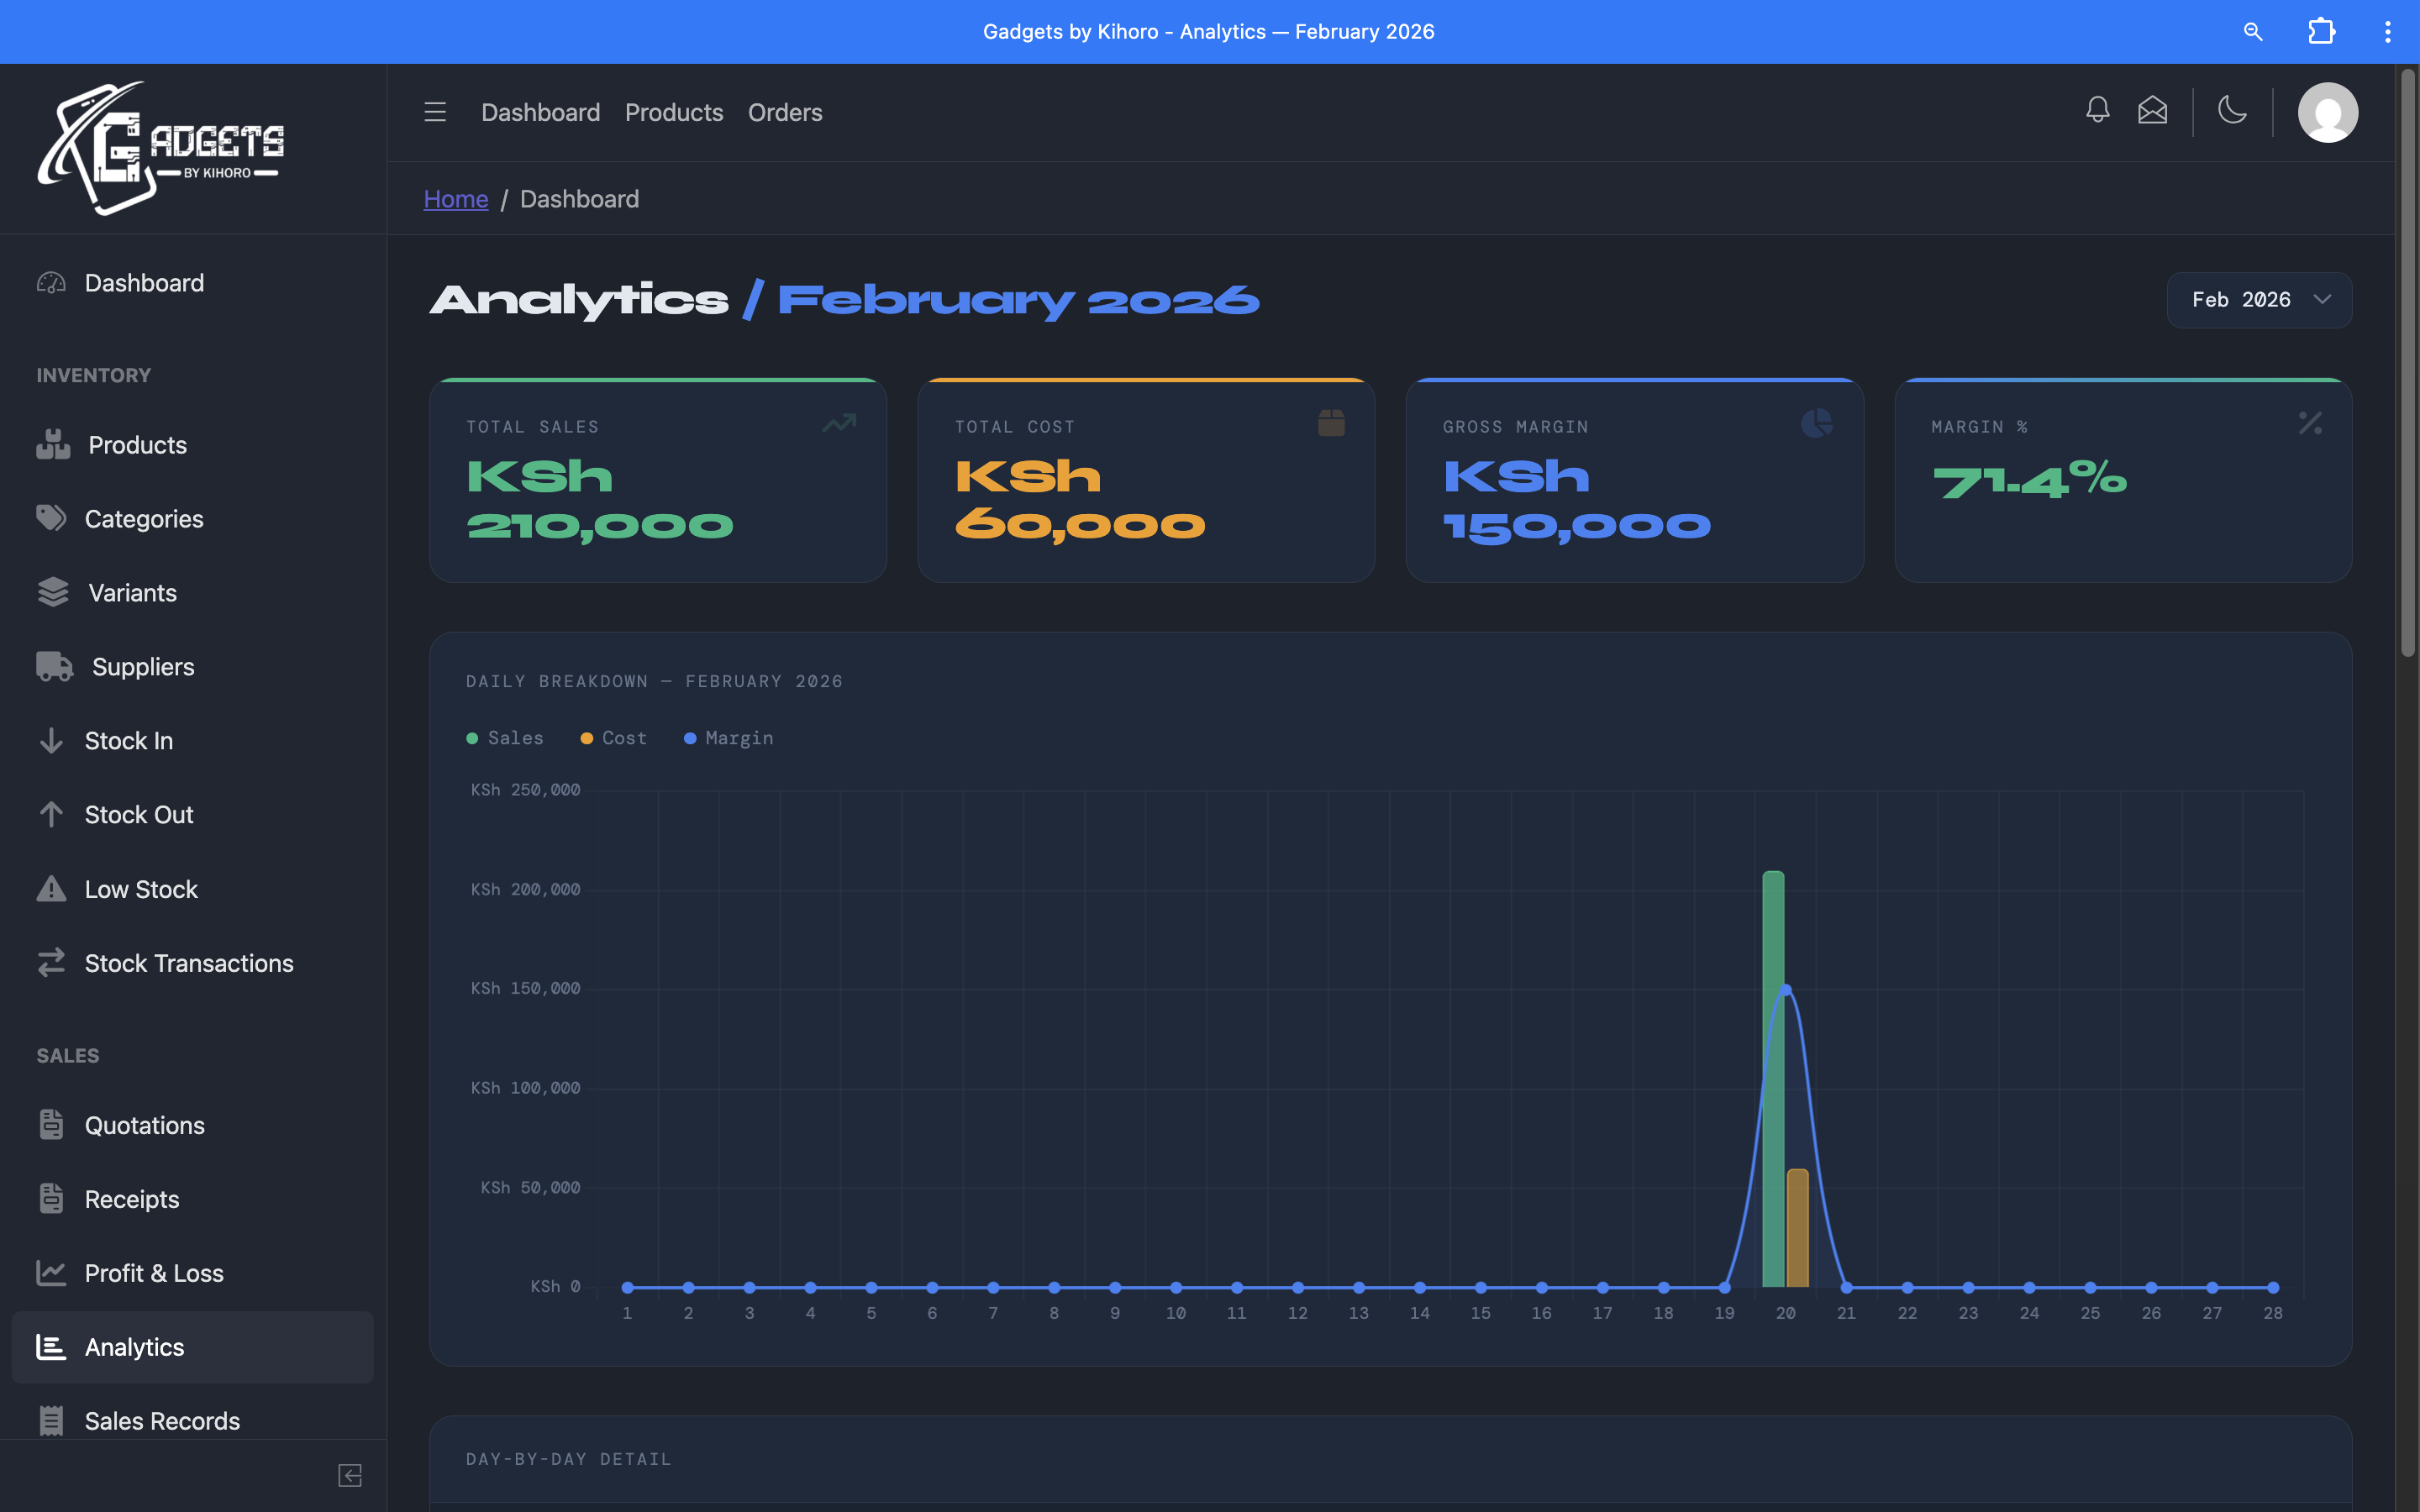Toggle dark mode with moon icon
2420x1512 pixels.
click(2232, 110)
